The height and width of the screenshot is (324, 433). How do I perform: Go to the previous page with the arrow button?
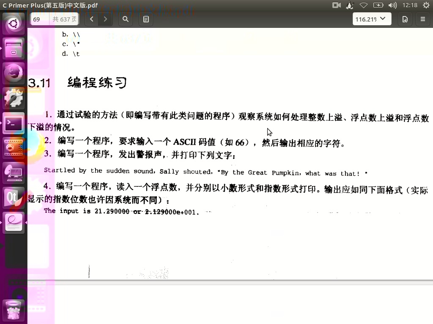[x=91, y=19]
